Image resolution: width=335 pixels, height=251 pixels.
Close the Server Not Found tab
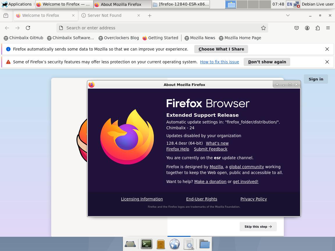point(139,15)
